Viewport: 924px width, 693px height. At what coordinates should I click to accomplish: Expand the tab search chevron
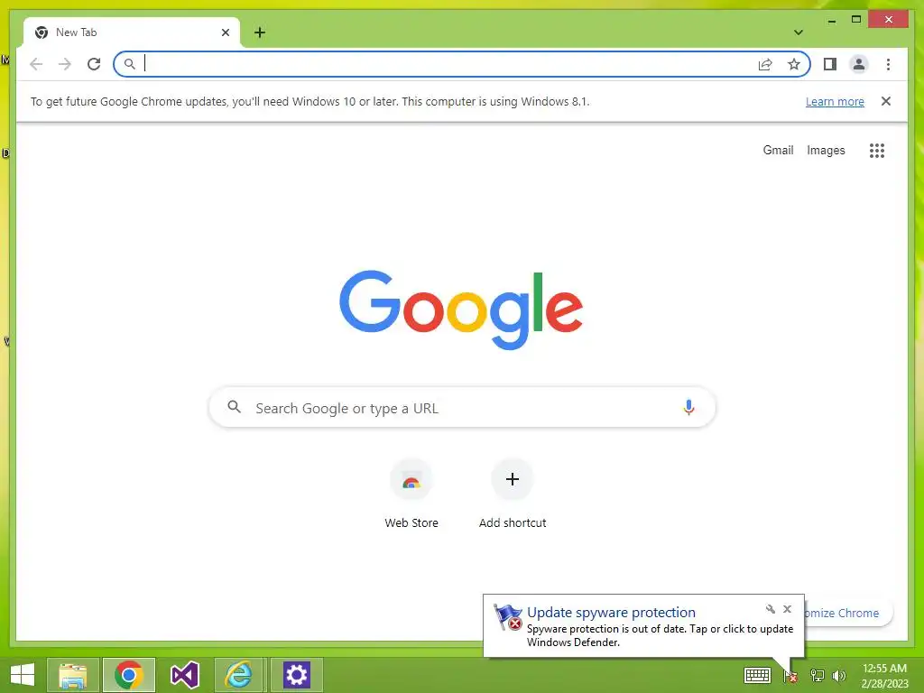798,32
